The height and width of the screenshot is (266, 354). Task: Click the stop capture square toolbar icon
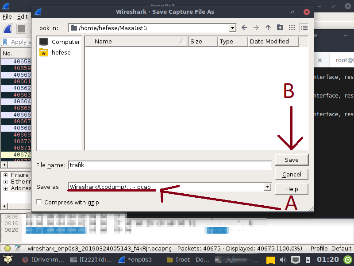(21, 29)
